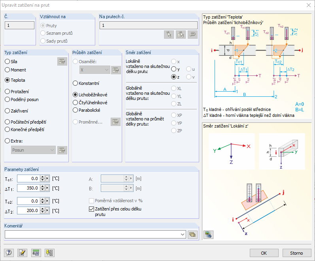Expand the Tc2 value arrow menu

point(47,201)
